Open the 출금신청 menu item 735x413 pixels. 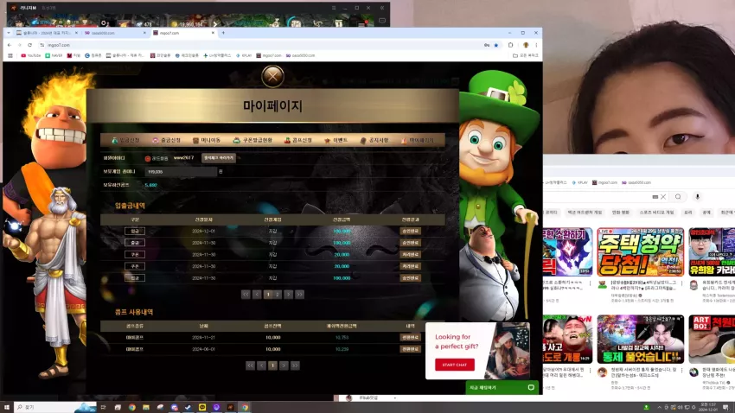166,141
